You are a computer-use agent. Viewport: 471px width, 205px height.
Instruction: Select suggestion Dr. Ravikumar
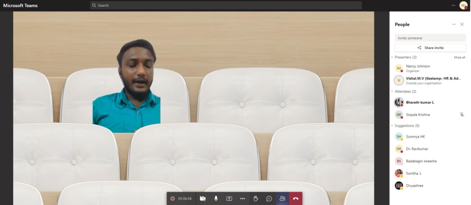(430, 149)
